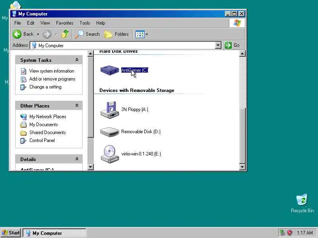318x238 pixels.
Task: Click the greyed Forward arrow button
Action: [47, 34]
